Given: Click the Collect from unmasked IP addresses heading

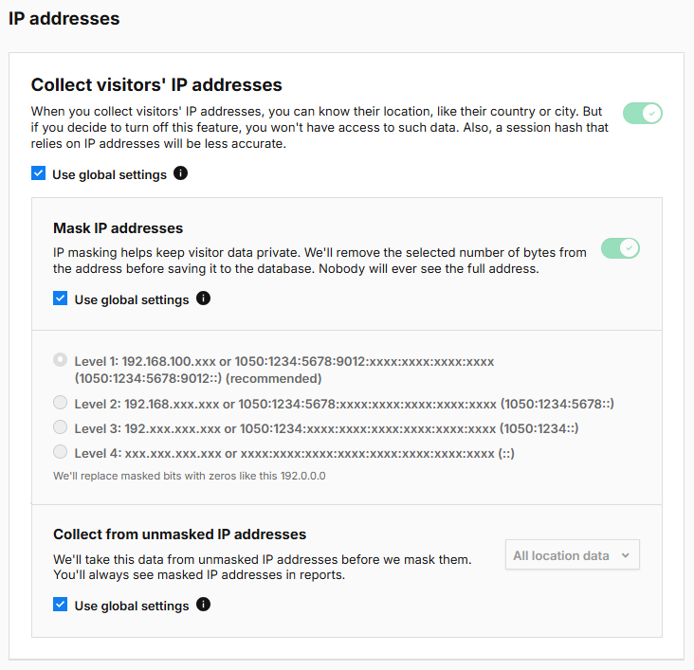Looking at the screenshot, I should coord(180,534).
